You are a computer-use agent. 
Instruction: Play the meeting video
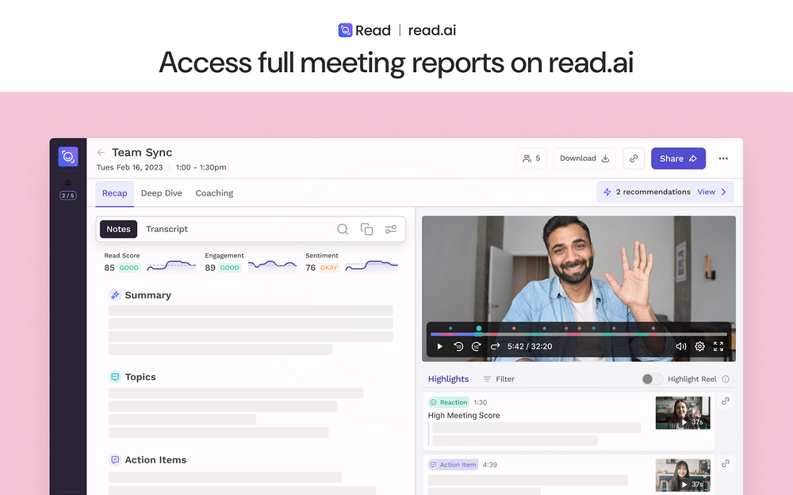pyautogui.click(x=439, y=347)
